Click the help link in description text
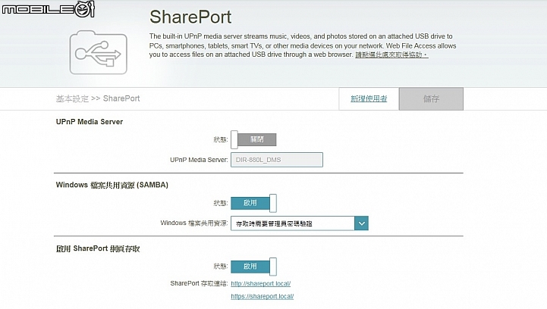 pos(391,55)
